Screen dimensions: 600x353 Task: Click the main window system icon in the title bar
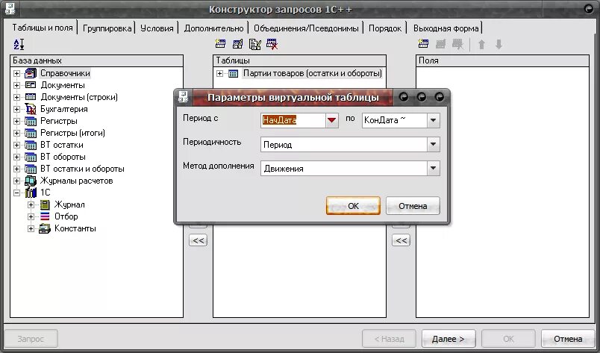(x=10, y=8)
